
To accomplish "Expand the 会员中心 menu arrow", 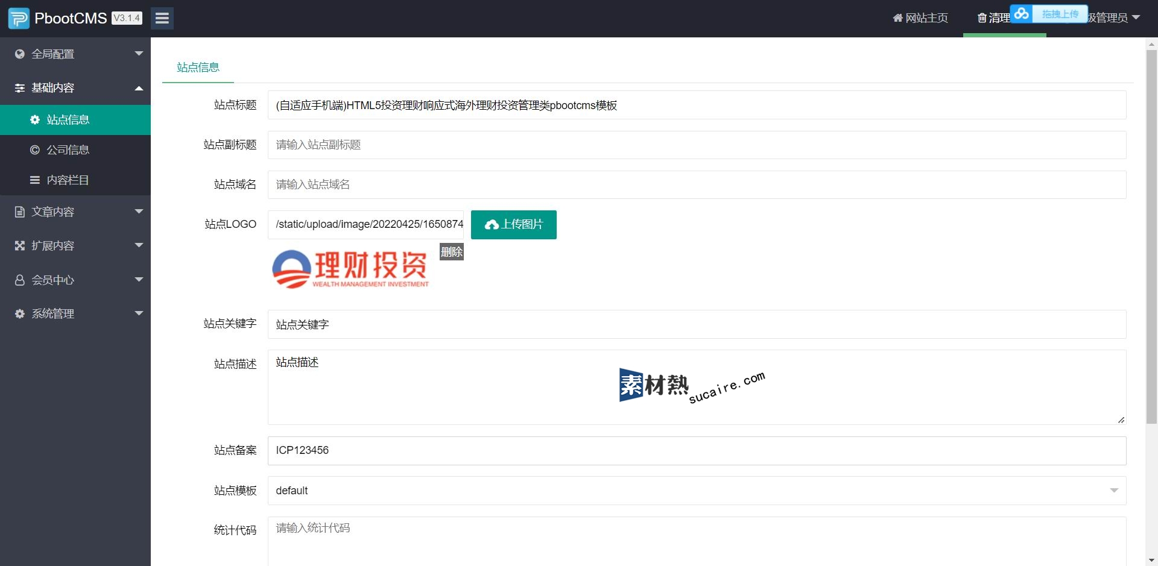I will pos(139,280).
